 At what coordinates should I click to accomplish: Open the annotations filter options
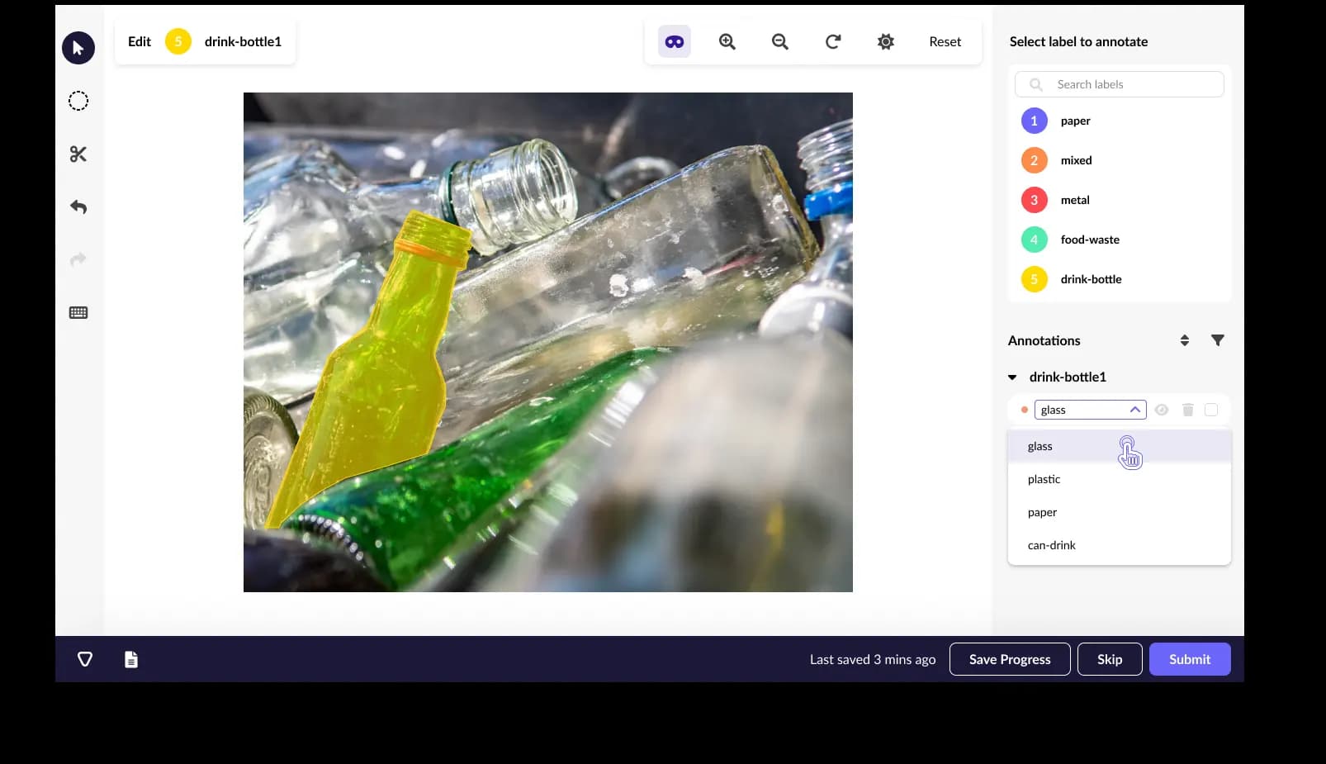click(x=1218, y=339)
